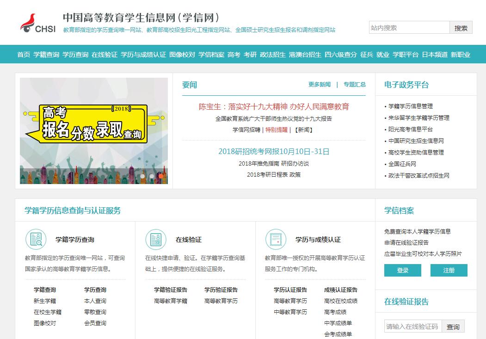
Task: Open the 政法干警改革试点招生网 link
Action: [x=419, y=176]
